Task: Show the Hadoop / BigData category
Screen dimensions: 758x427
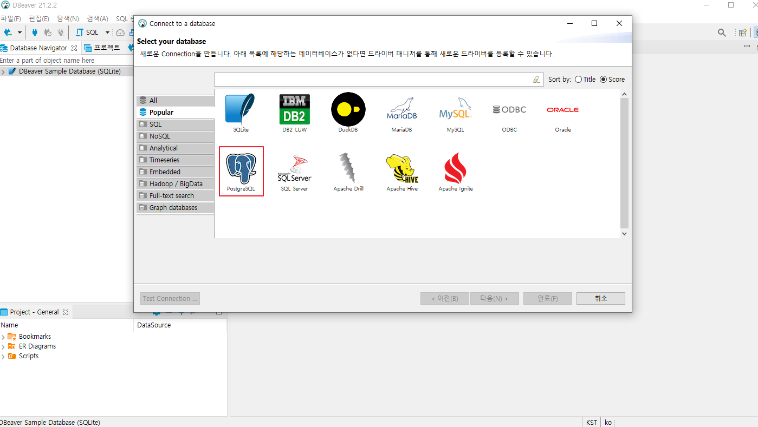Action: pos(176,184)
